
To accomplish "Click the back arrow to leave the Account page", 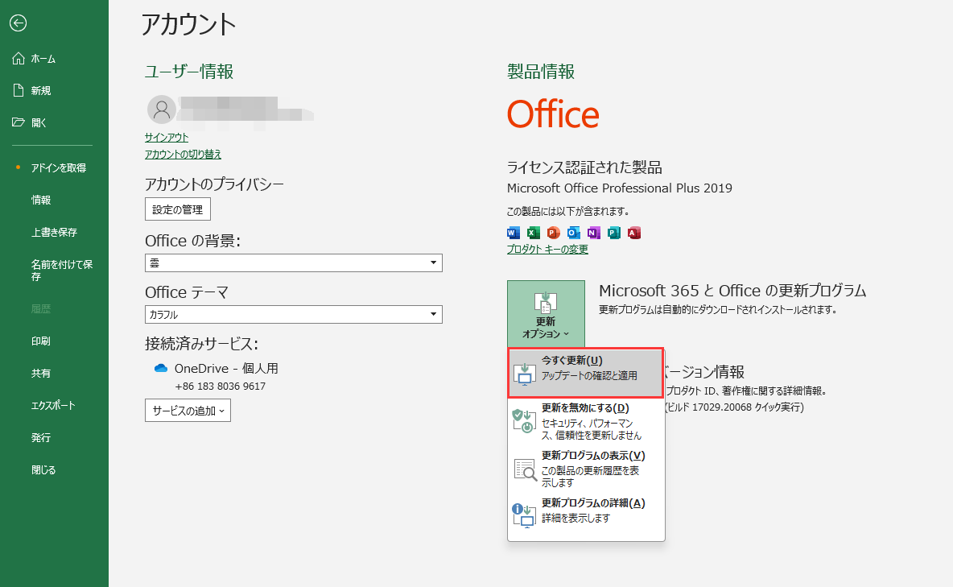I will click(18, 23).
